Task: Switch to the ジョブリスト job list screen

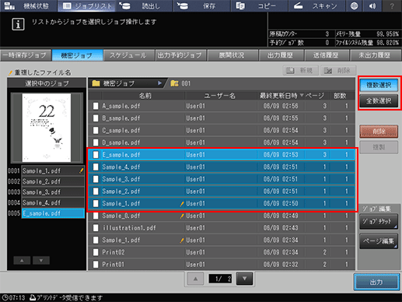Action: point(86,5)
